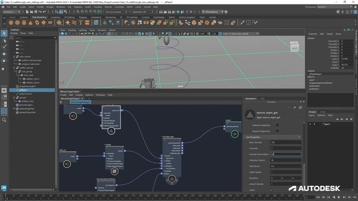Activate the Rotate tool in toolbox
The height and width of the screenshot is (201, 358).
(x=4, y=61)
